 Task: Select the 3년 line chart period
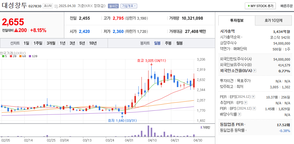coord(72,43)
